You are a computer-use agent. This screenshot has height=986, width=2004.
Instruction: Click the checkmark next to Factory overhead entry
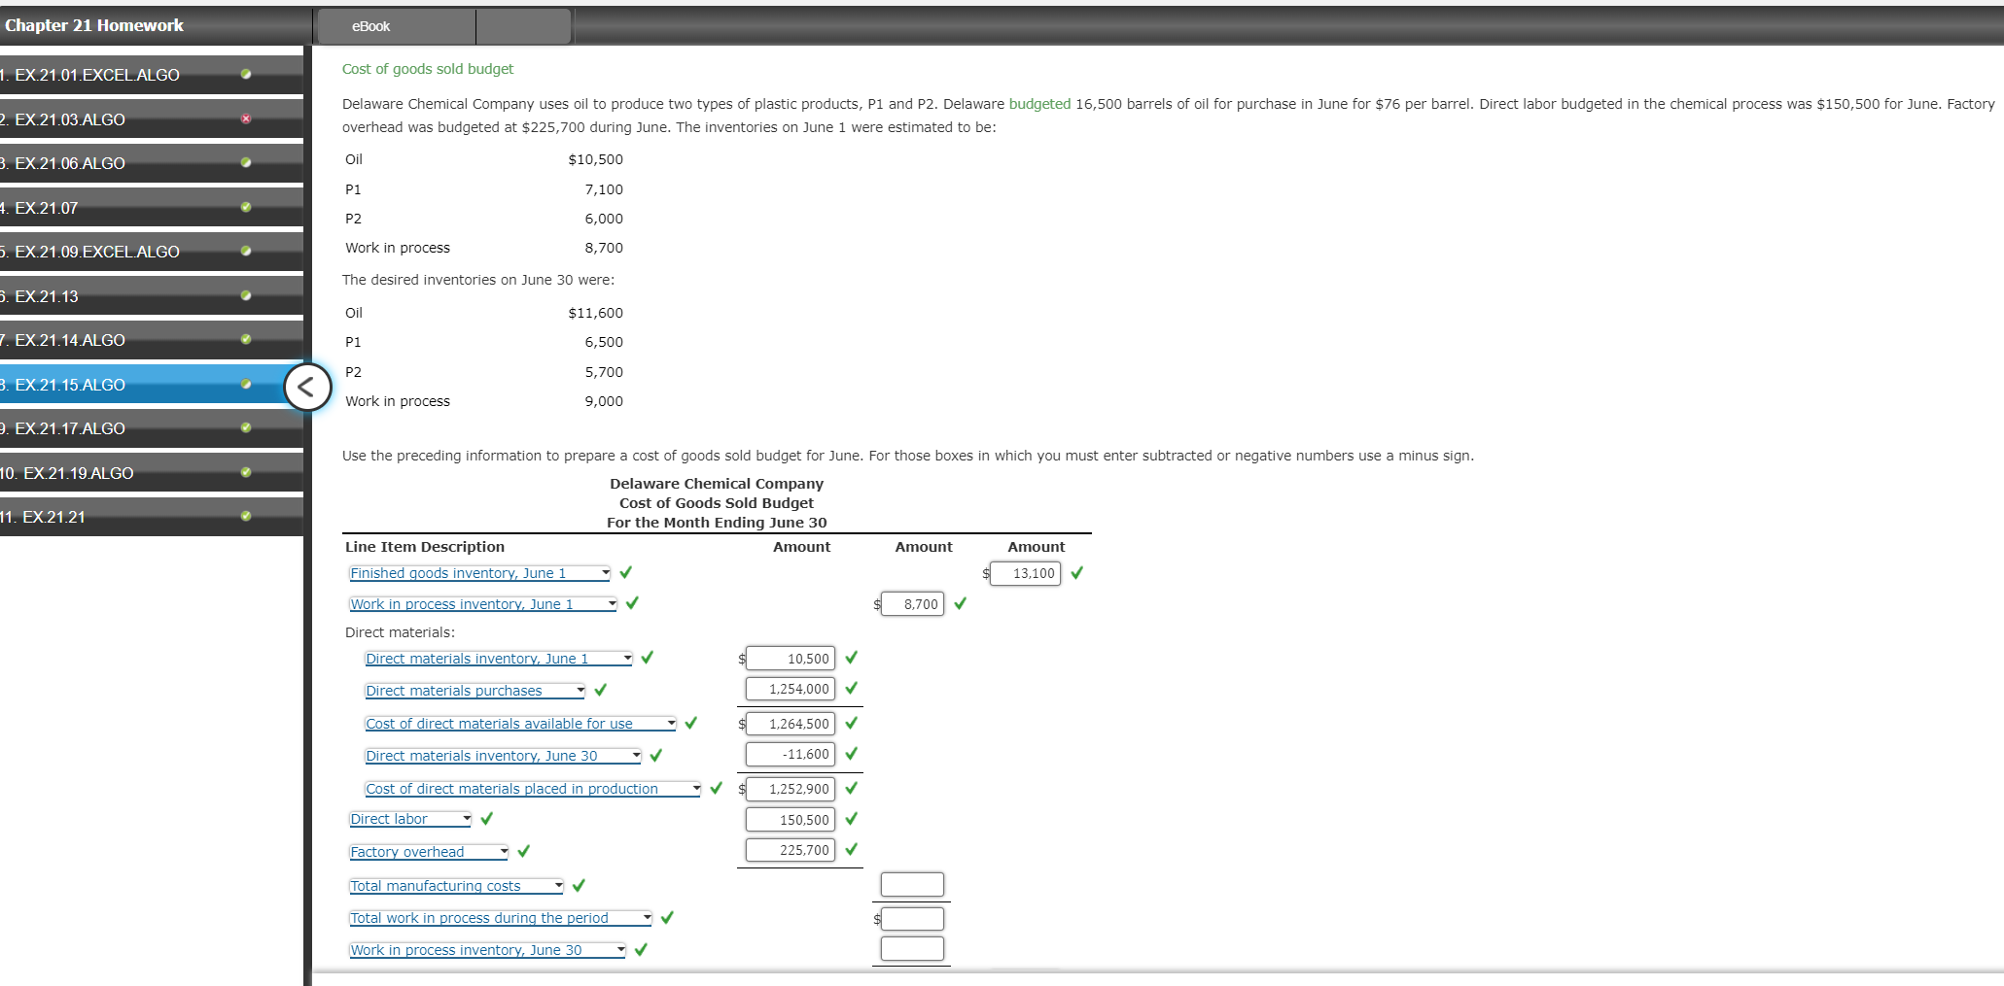point(523,852)
